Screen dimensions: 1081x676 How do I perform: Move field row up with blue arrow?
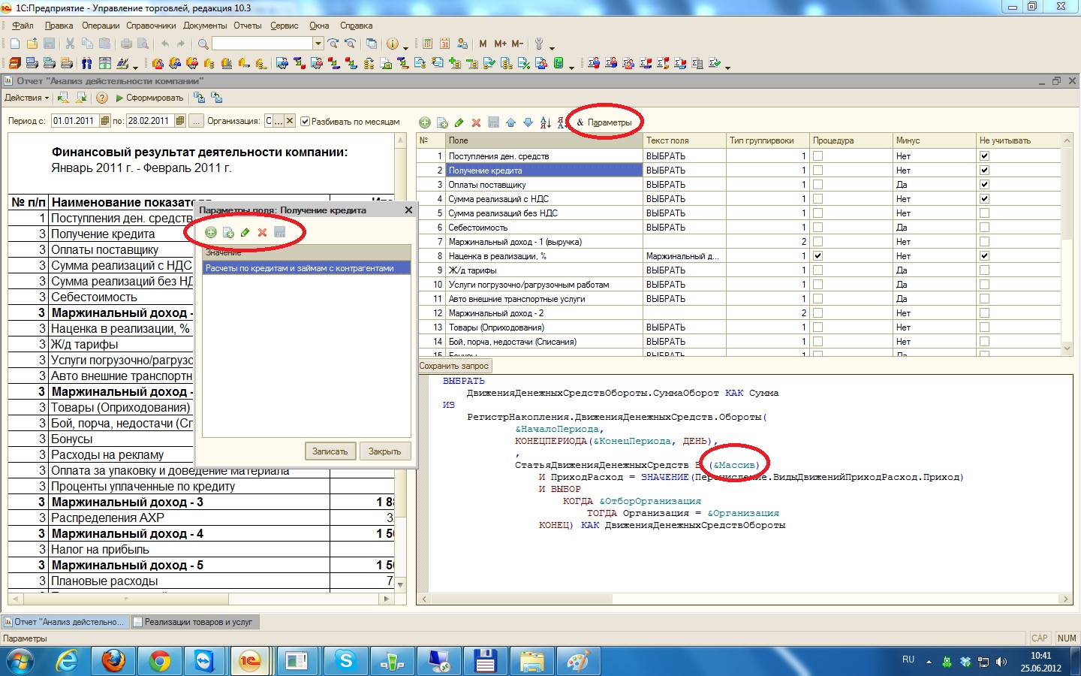point(510,122)
